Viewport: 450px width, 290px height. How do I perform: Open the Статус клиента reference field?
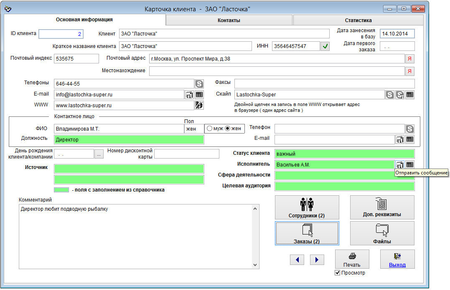(344, 154)
